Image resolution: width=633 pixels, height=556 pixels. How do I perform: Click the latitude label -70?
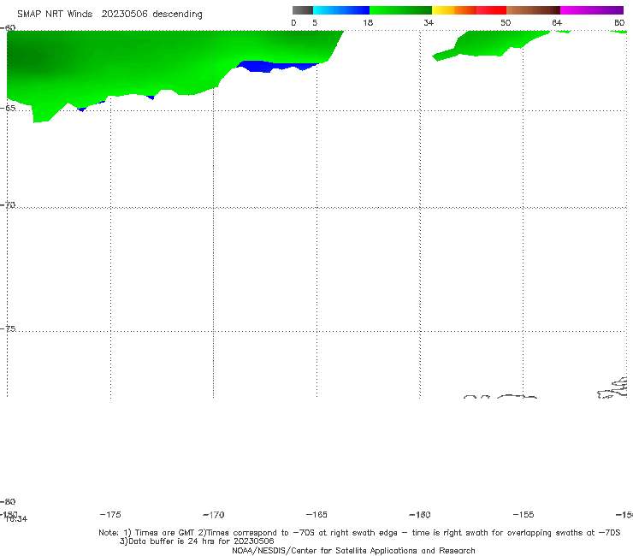coord(8,205)
